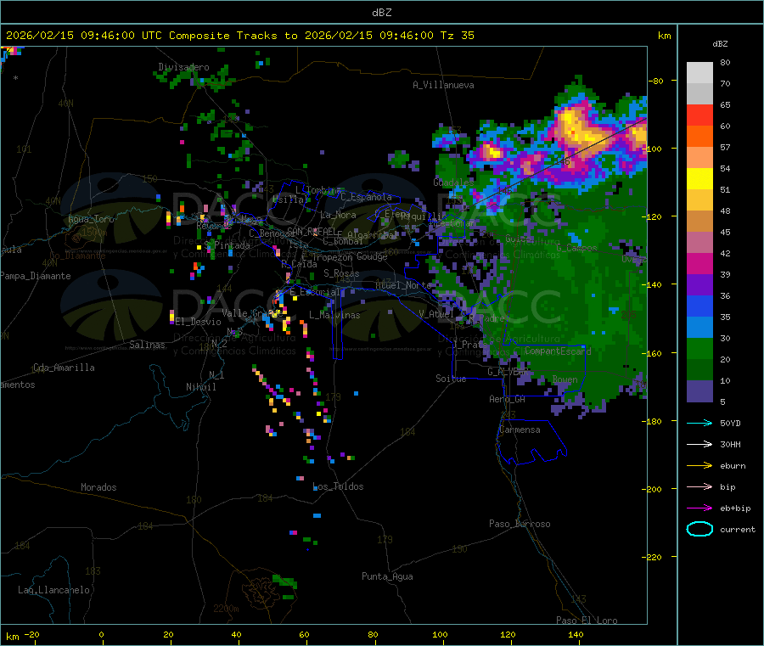The height and width of the screenshot is (646, 764).
Task: Click the dBZ heading above color scale
Action: tap(720, 44)
